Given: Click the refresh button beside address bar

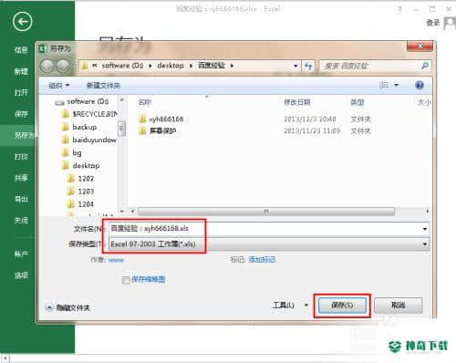Looking at the screenshot, I should pos(308,66).
